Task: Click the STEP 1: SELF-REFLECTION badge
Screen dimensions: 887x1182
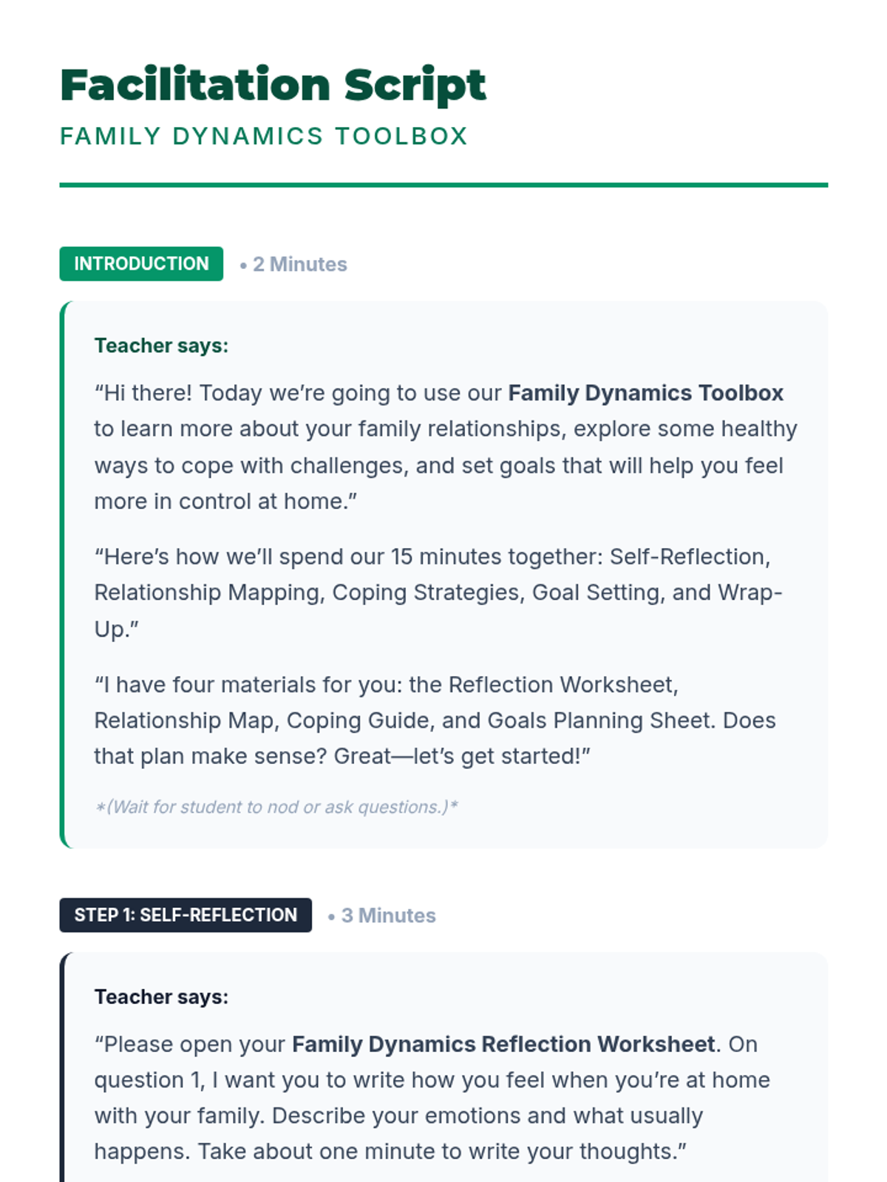Action: [x=186, y=915]
